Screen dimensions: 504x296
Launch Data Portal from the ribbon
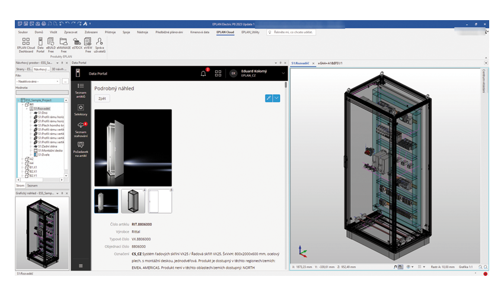pyautogui.click(x=40, y=45)
